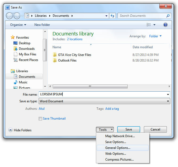Tick the Save Thumbnail checkbox
178x167 pixels.
point(40,119)
